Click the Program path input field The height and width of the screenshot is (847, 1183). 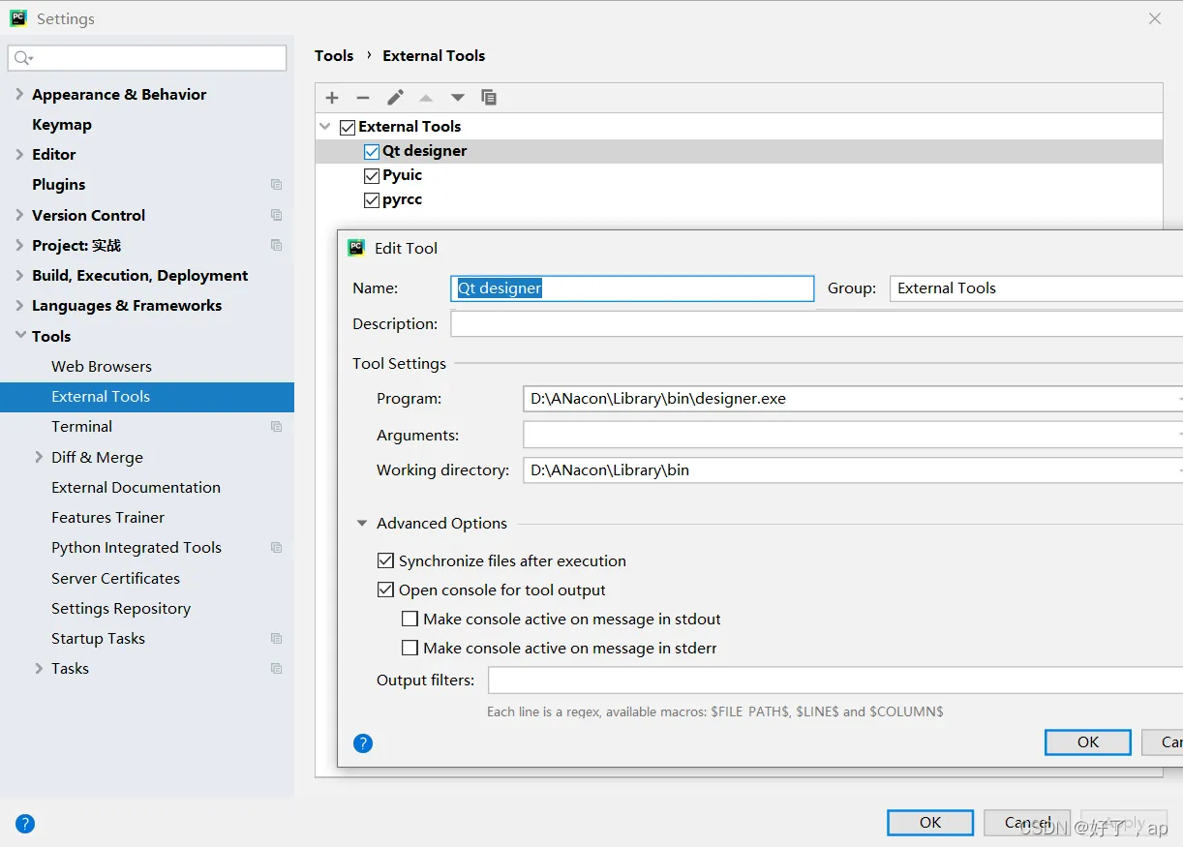[847, 399]
